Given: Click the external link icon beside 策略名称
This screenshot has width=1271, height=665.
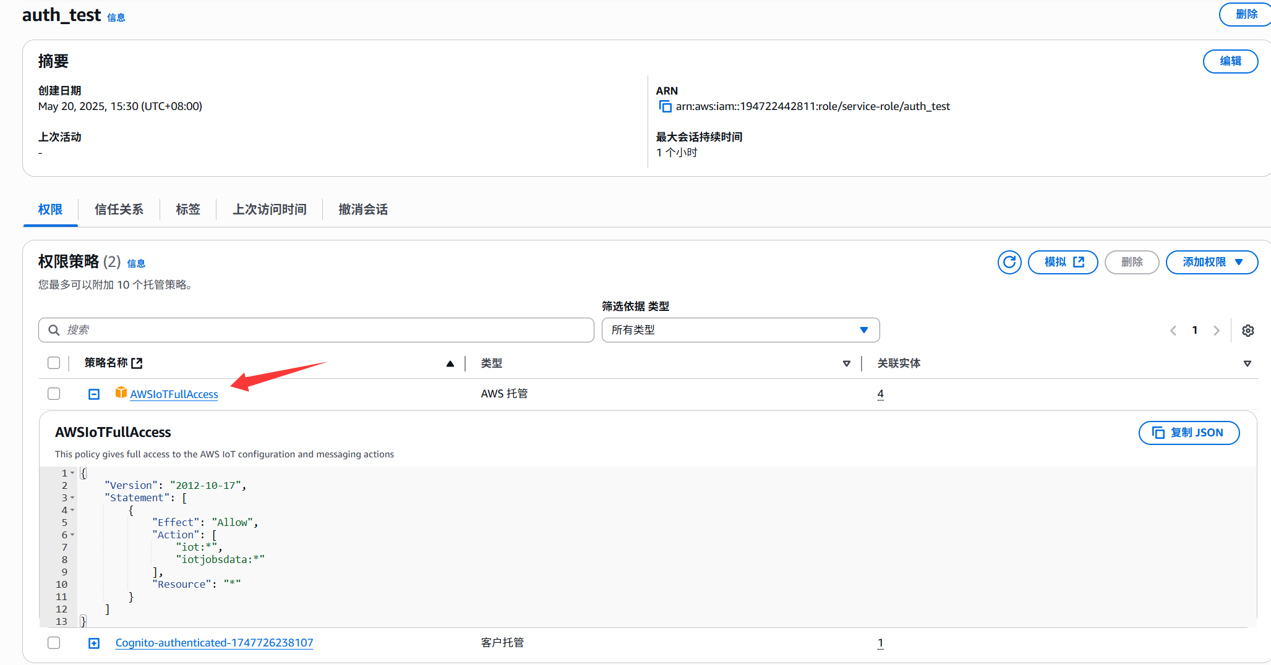Looking at the screenshot, I should 137,363.
